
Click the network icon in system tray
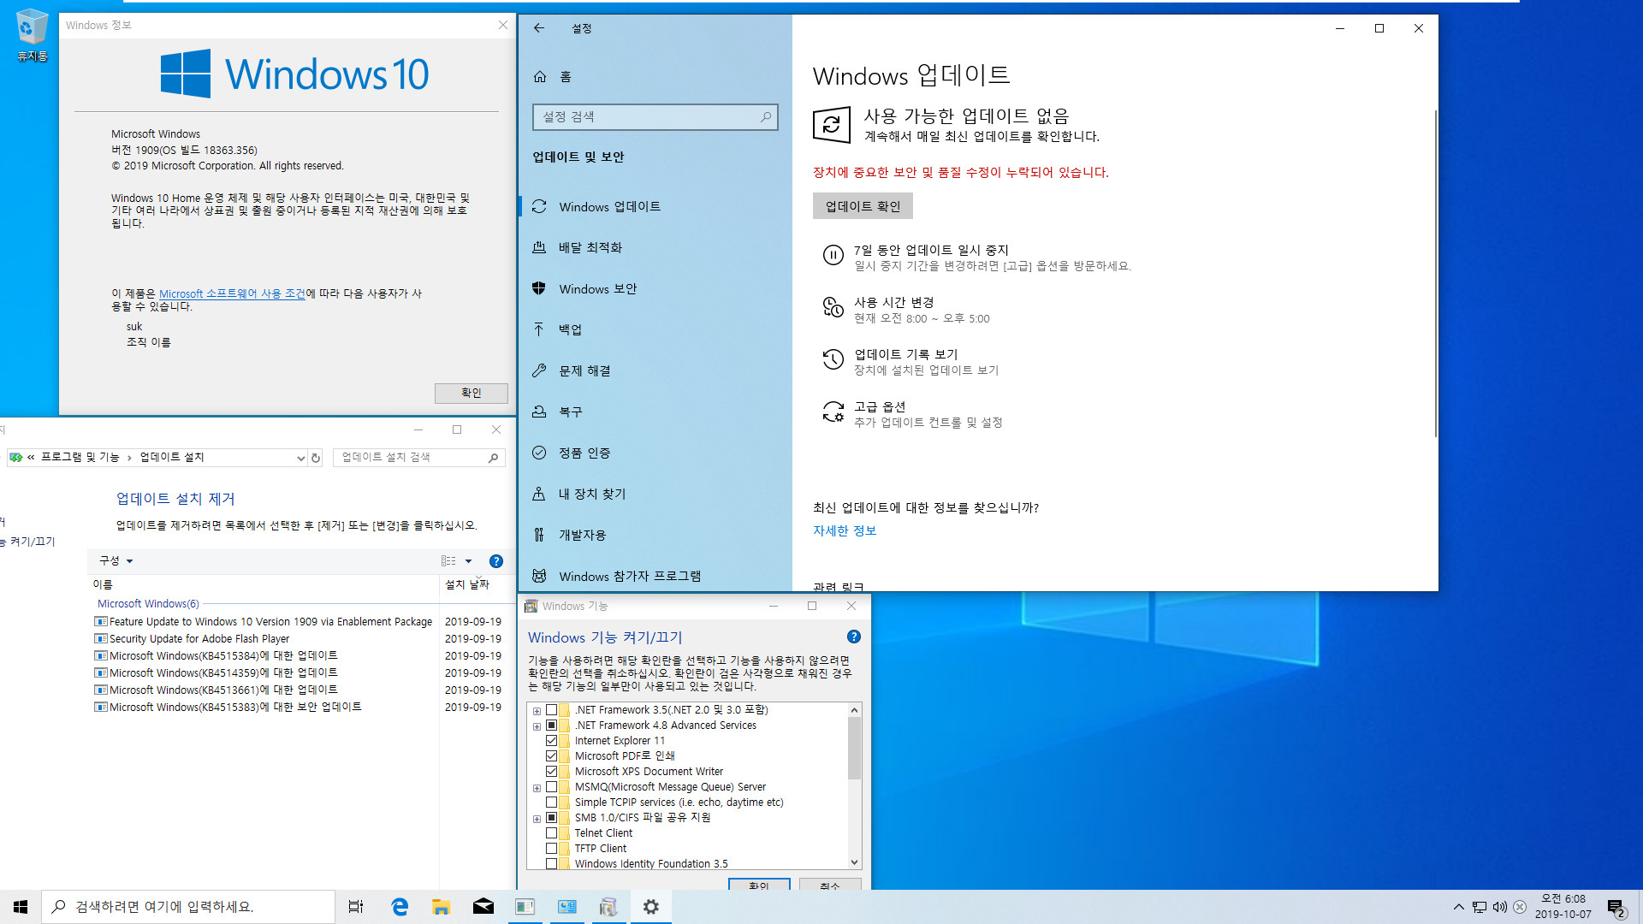(1479, 907)
